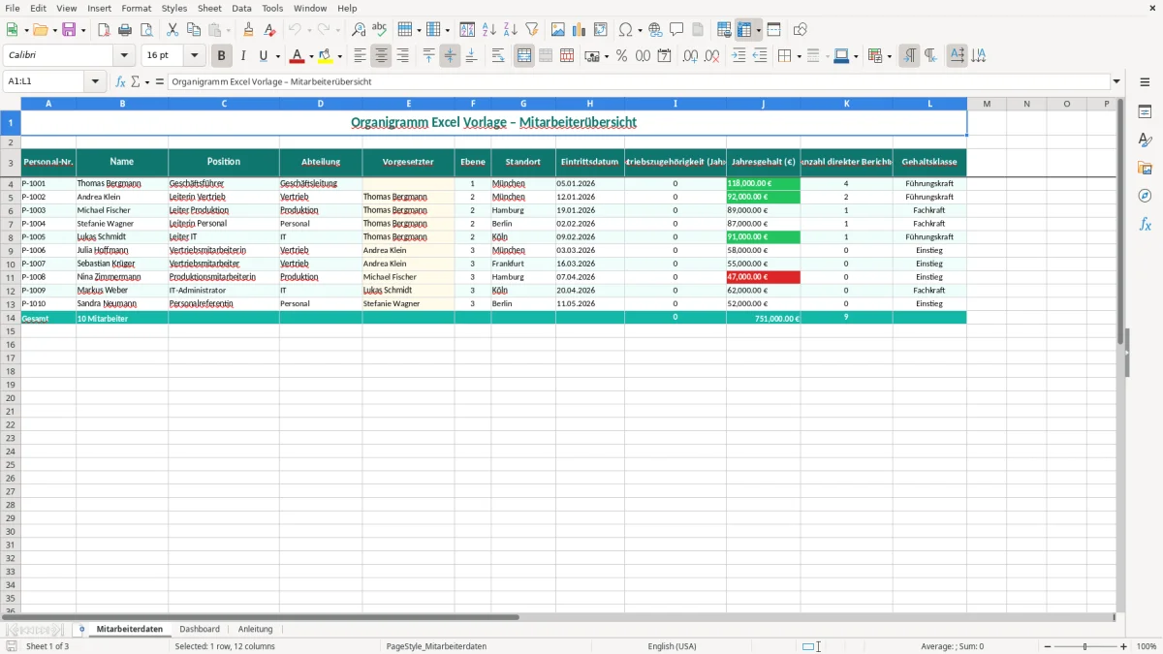Viewport: 1163px width, 654px height.
Task: Click the Print icon
Action: (125, 30)
